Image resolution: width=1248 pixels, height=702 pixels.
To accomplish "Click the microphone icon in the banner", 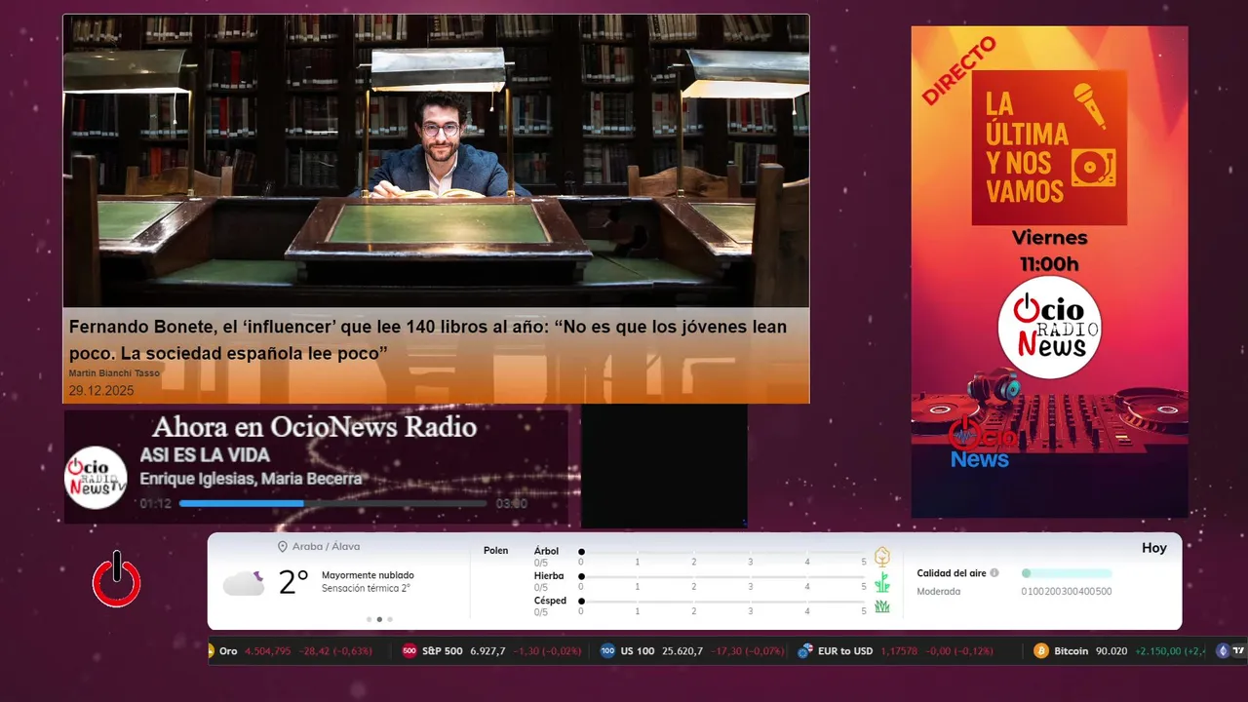I will coord(1090,106).
